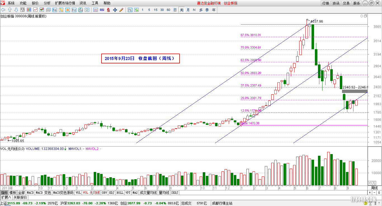
Task: Select the 1-minute period
Action: [x=143, y=10]
